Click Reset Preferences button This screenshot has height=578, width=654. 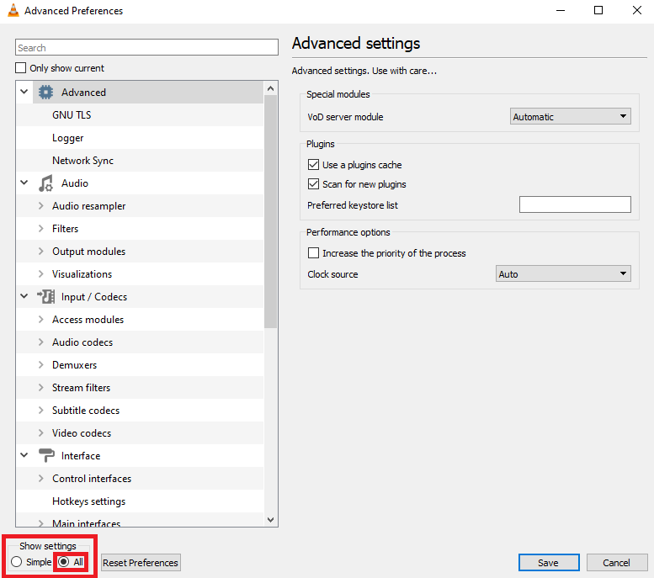pyautogui.click(x=141, y=563)
